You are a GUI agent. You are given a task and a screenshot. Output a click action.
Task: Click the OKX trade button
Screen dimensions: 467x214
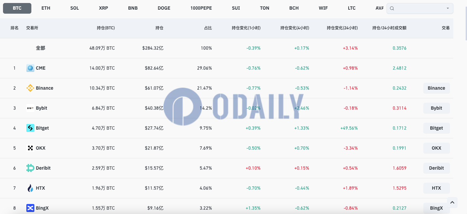[436, 148]
